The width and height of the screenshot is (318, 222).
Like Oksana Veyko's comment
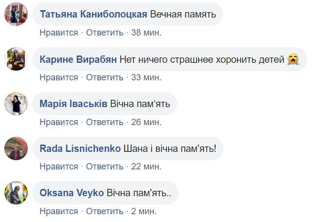59,211
